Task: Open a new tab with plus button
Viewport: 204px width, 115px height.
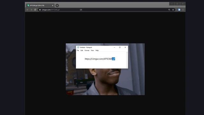Action: coord(57,5)
